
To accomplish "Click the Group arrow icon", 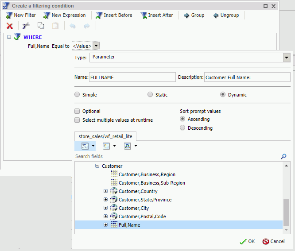I will tap(186, 15).
